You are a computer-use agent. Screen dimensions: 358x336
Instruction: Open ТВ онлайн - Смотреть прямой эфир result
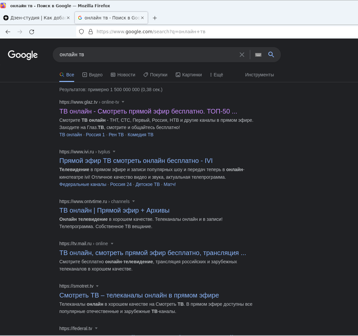pyautogui.click(x=148, y=111)
